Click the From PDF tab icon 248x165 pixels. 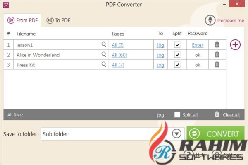(11, 20)
